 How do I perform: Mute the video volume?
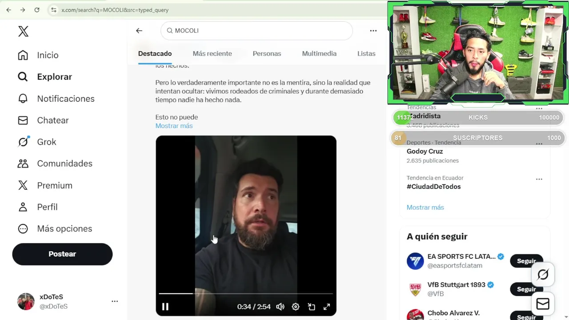(x=280, y=307)
